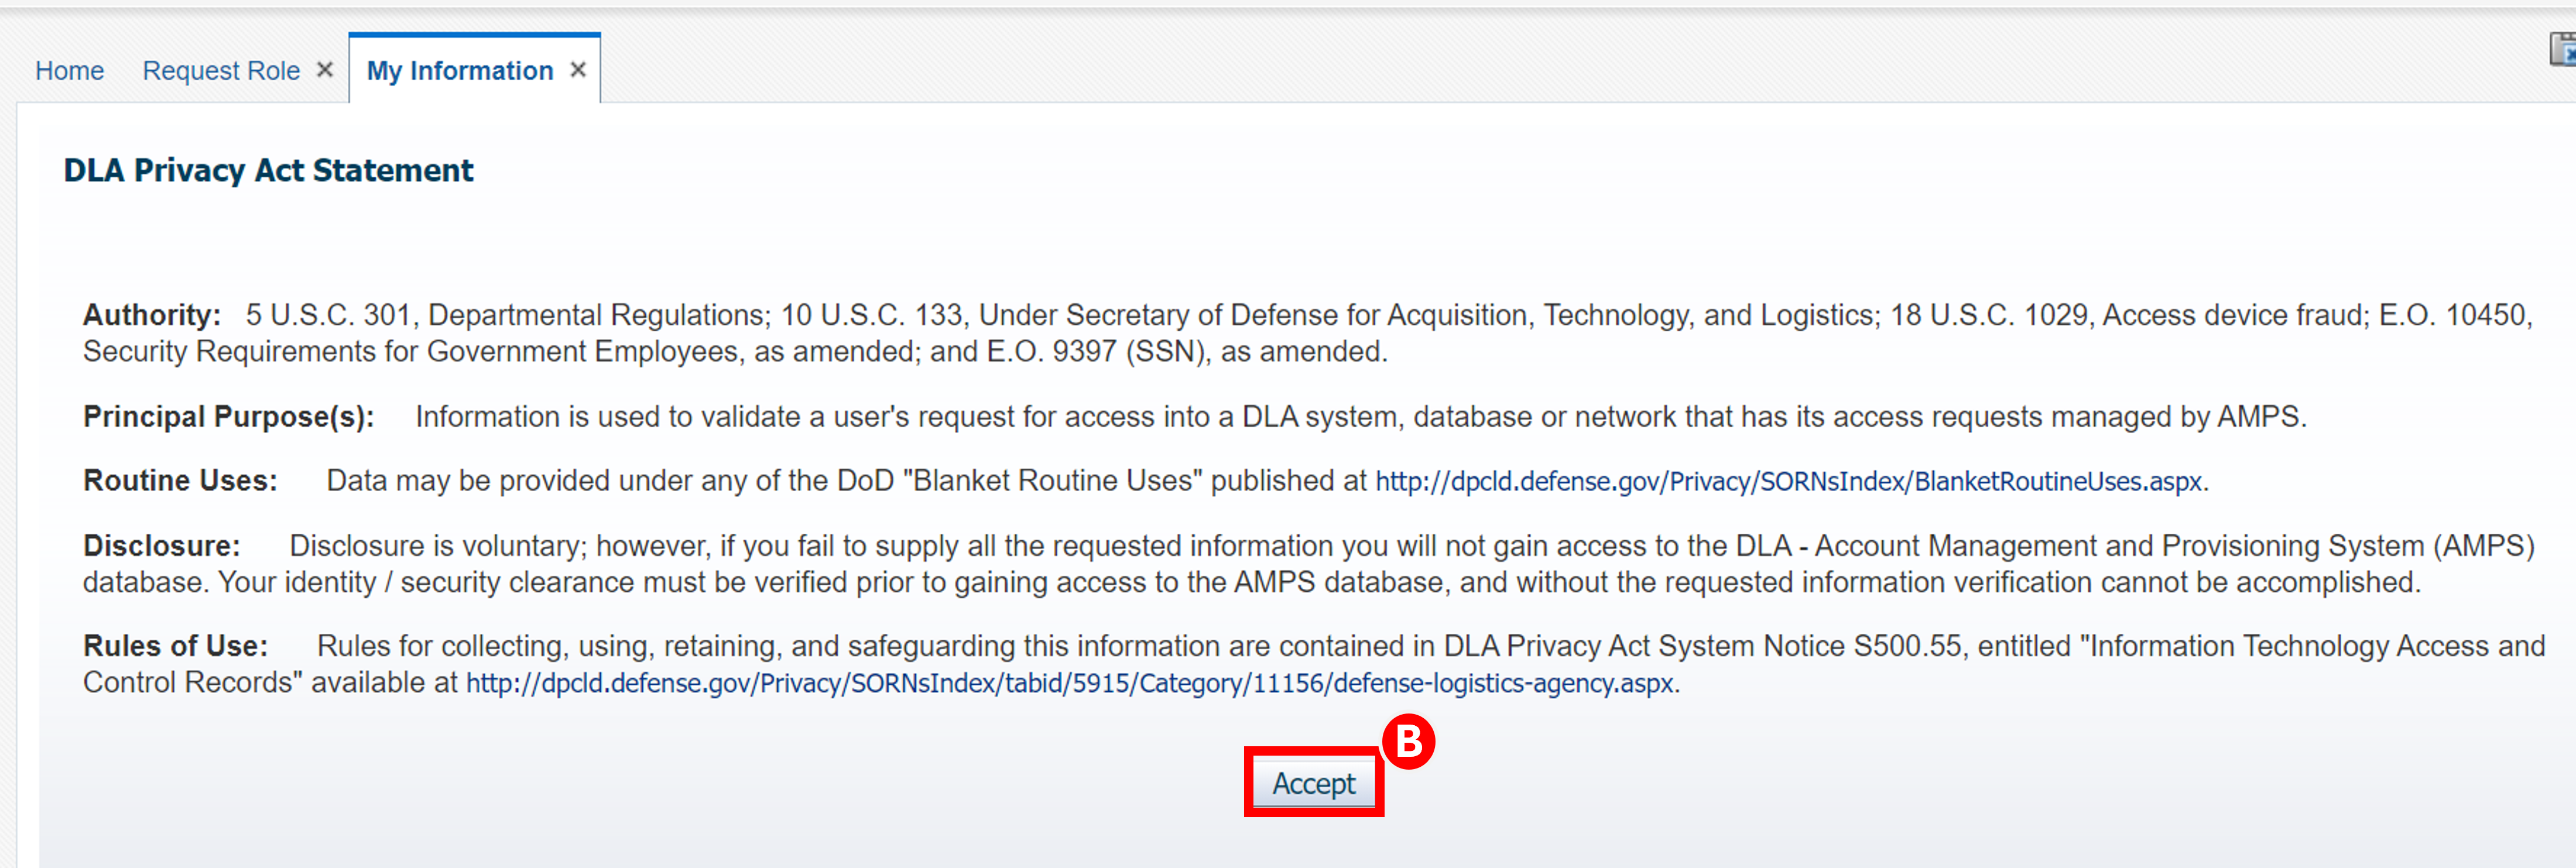Image resolution: width=2576 pixels, height=868 pixels.
Task: Click the Rules of Use label
Action: pyautogui.click(x=176, y=645)
